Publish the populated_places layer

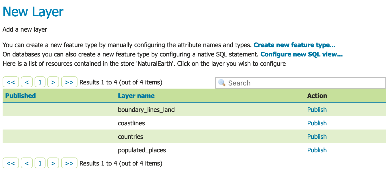pyautogui.click(x=317, y=150)
